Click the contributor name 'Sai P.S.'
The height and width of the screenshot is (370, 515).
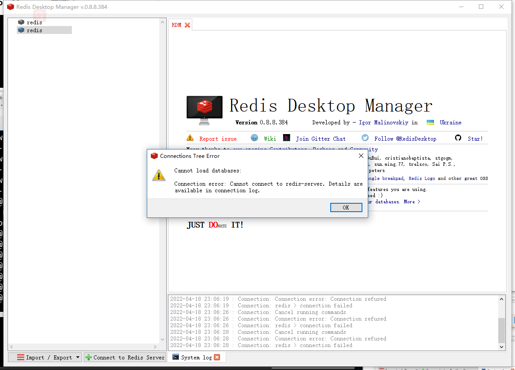coord(444,164)
